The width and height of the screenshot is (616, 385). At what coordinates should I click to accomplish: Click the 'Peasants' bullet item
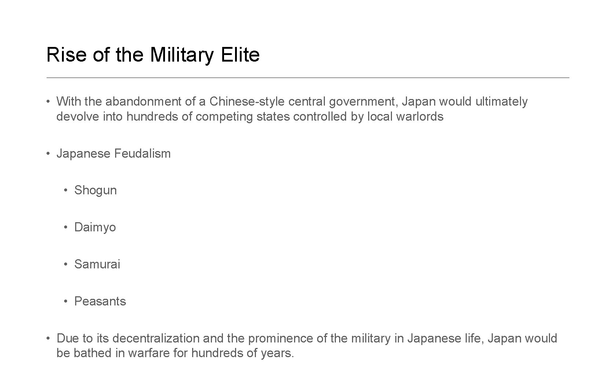coord(100,301)
